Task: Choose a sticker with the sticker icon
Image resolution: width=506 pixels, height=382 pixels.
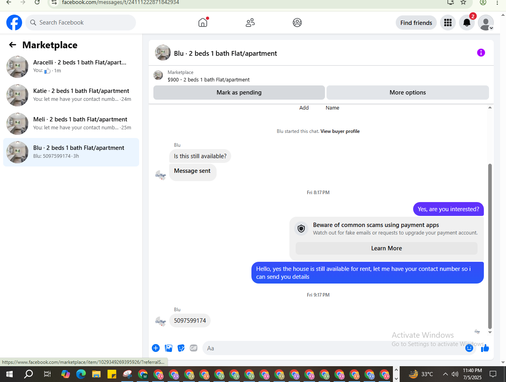Action: point(181,348)
